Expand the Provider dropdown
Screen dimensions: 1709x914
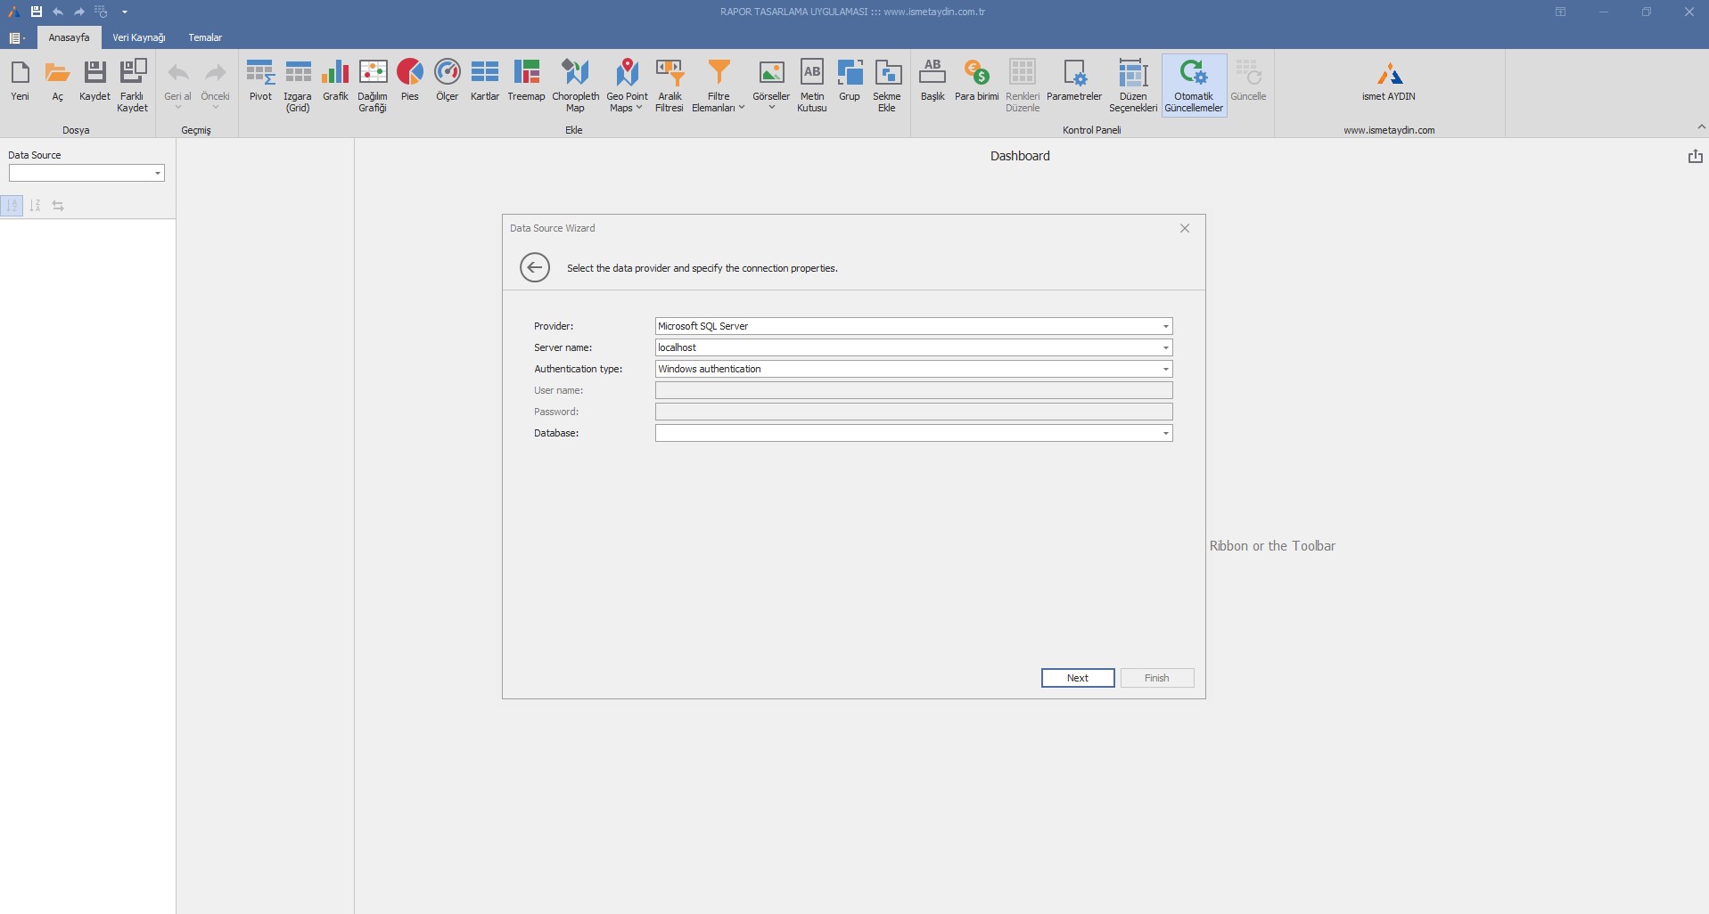coord(1164,327)
